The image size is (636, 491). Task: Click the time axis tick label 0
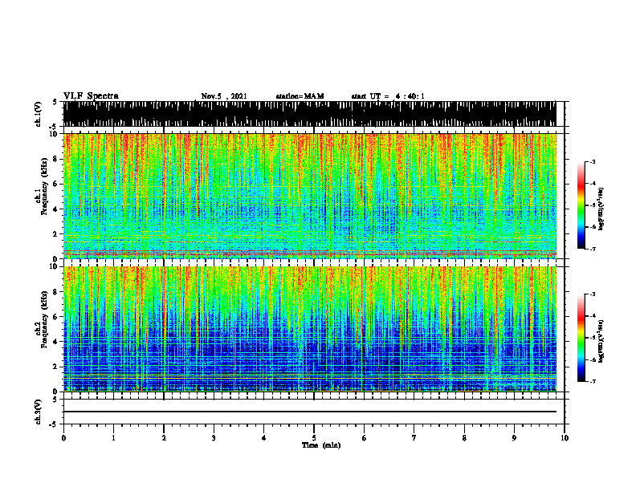(63, 438)
